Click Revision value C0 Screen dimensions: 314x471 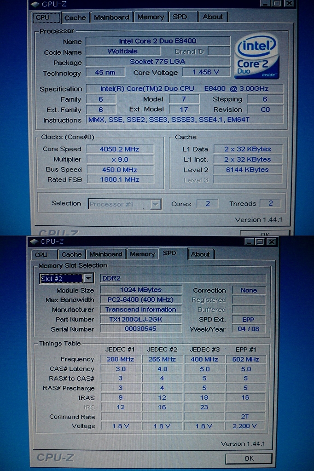pyautogui.click(x=265, y=109)
